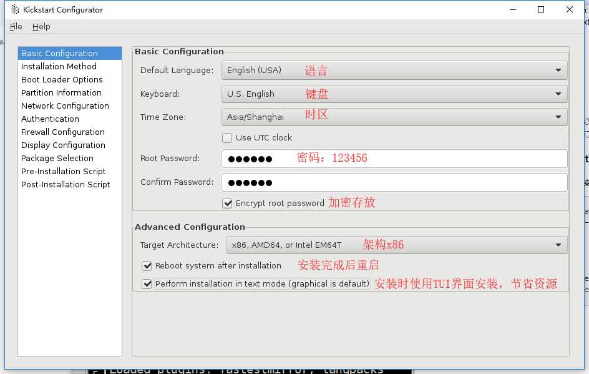Select Post-Installation Script entry

pyautogui.click(x=70, y=185)
